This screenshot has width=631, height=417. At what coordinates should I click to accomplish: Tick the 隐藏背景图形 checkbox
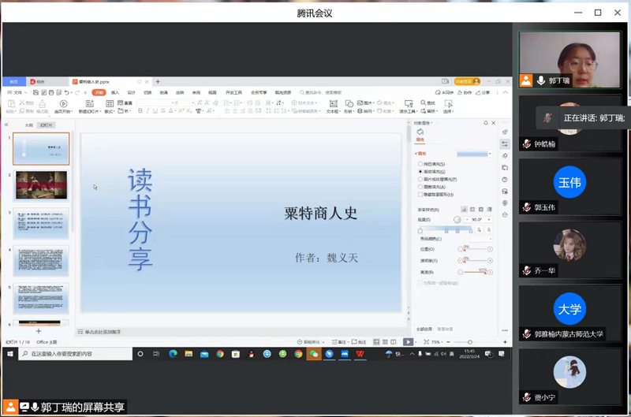420,194
